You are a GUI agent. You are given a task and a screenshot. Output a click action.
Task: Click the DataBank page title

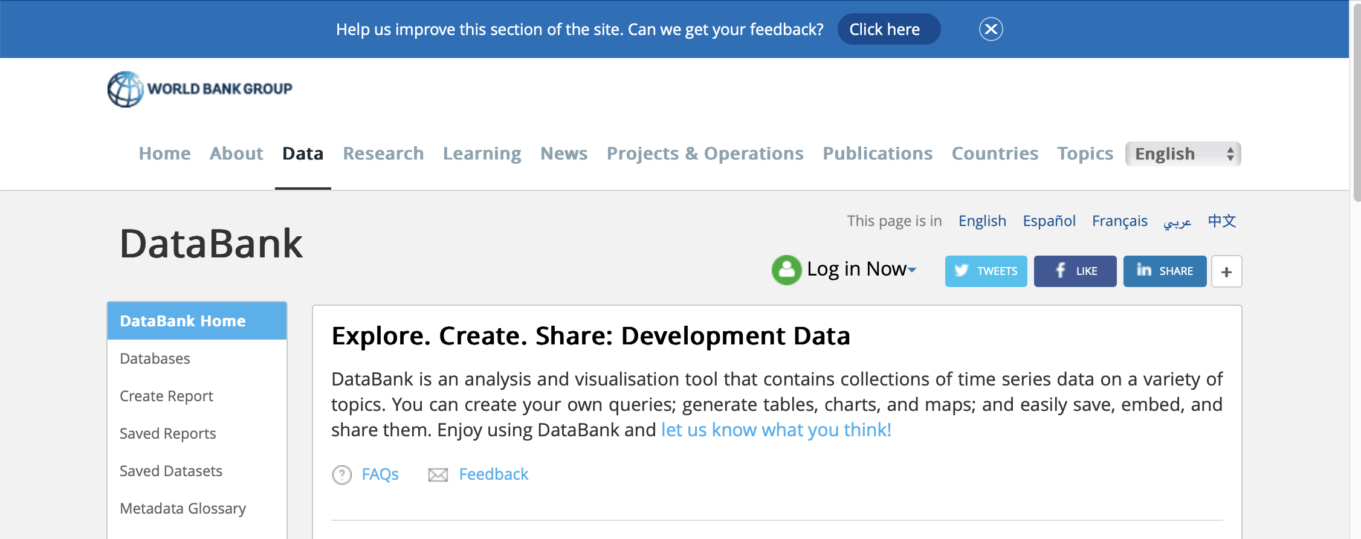pos(211,244)
